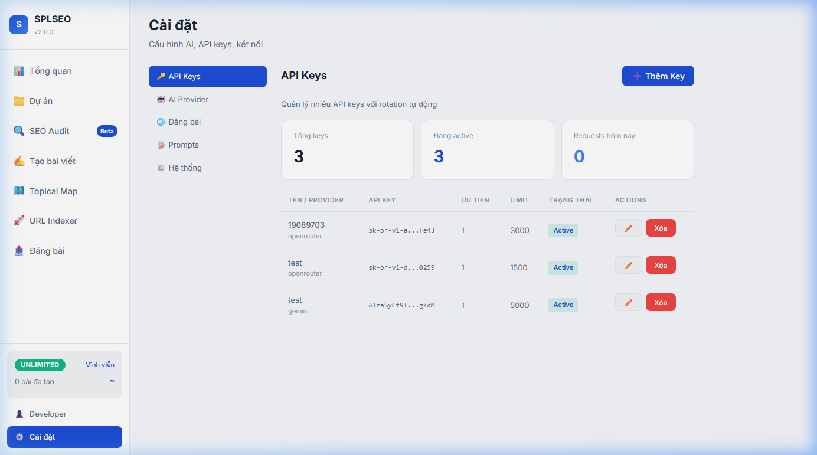Click the 0 bài đã tạo text

[x=34, y=382]
